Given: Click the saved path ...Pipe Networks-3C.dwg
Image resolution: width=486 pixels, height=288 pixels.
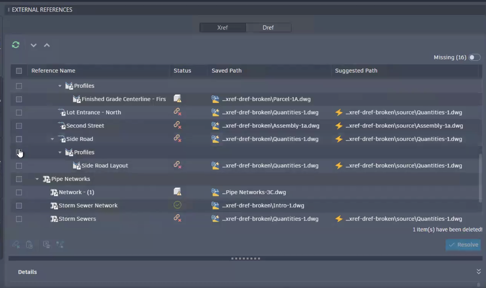Looking at the screenshot, I should point(254,192).
